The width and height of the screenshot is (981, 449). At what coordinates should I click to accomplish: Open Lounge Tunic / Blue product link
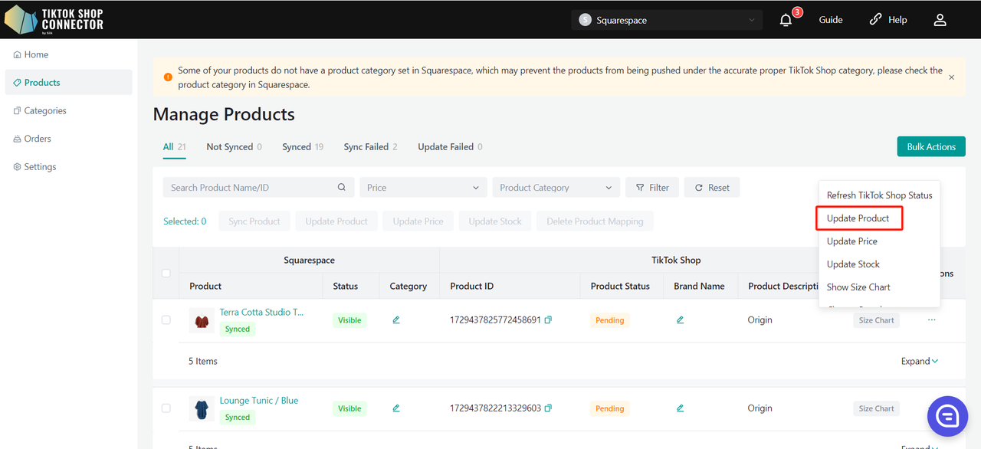[x=259, y=400]
